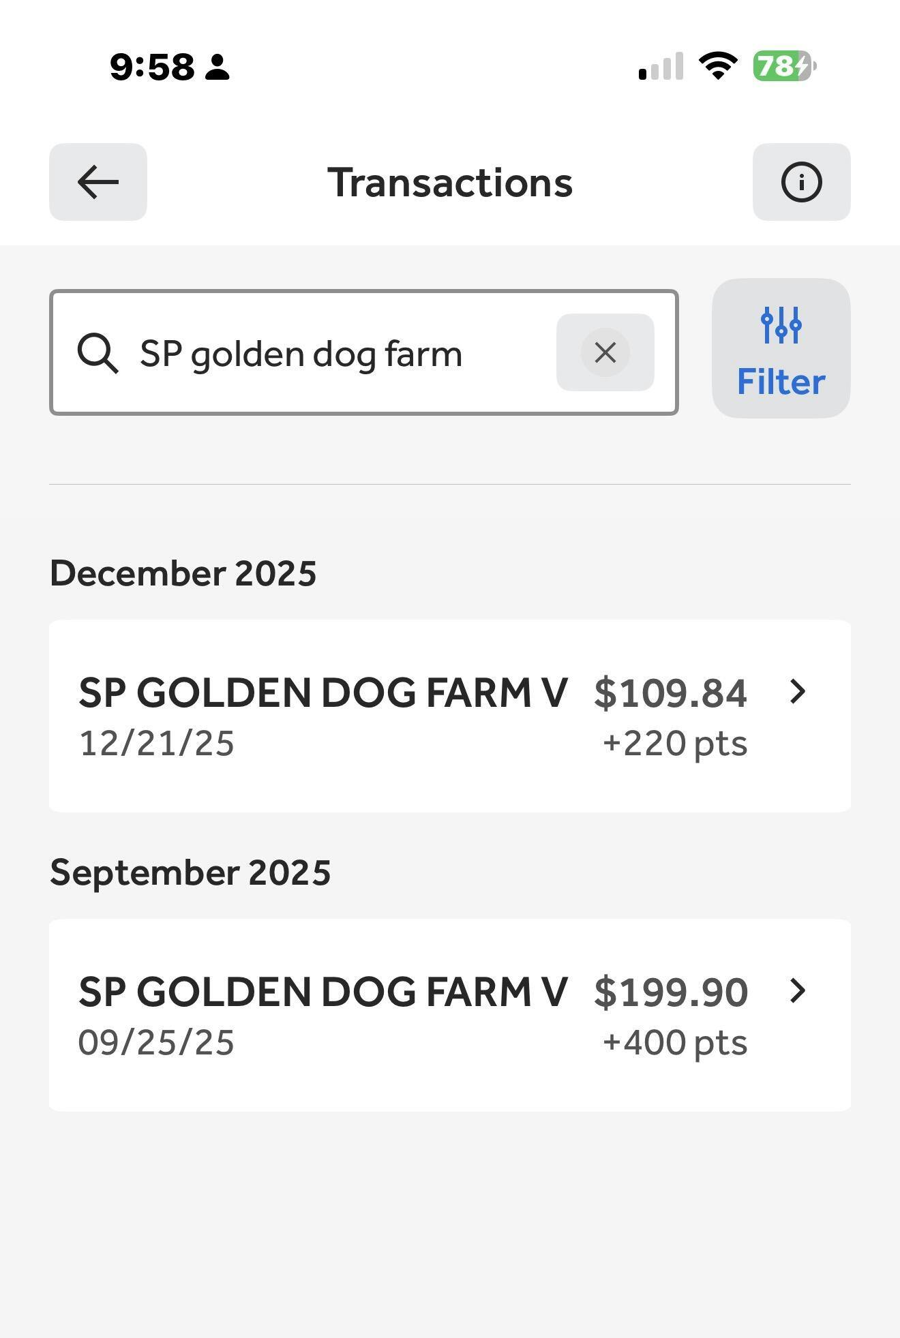The image size is (900, 1338).
Task: Tap the Transactions page title
Action: tap(450, 183)
